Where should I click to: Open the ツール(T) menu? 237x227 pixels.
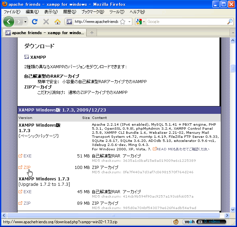click(117, 12)
